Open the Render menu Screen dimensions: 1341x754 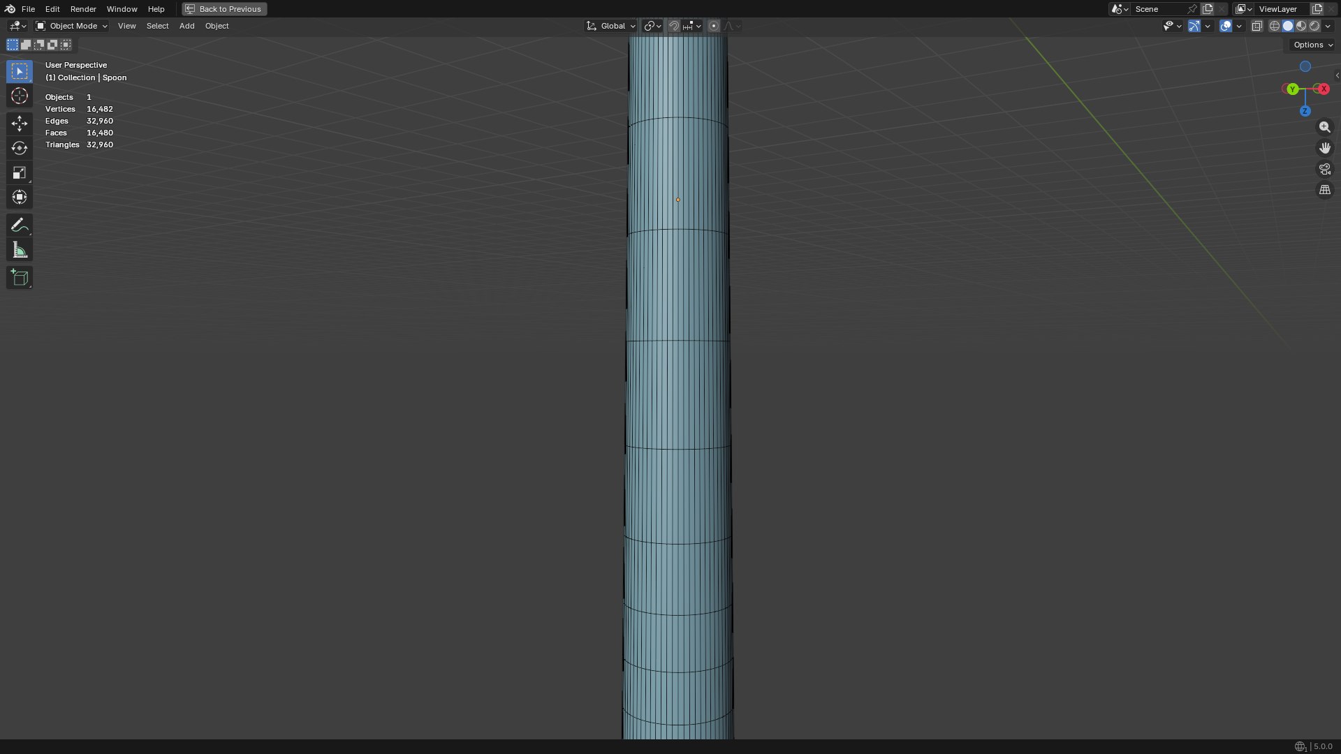(x=83, y=9)
